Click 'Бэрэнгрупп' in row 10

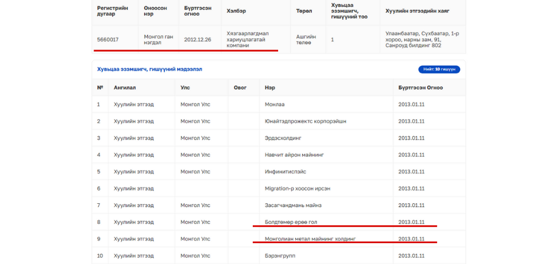point(280,256)
